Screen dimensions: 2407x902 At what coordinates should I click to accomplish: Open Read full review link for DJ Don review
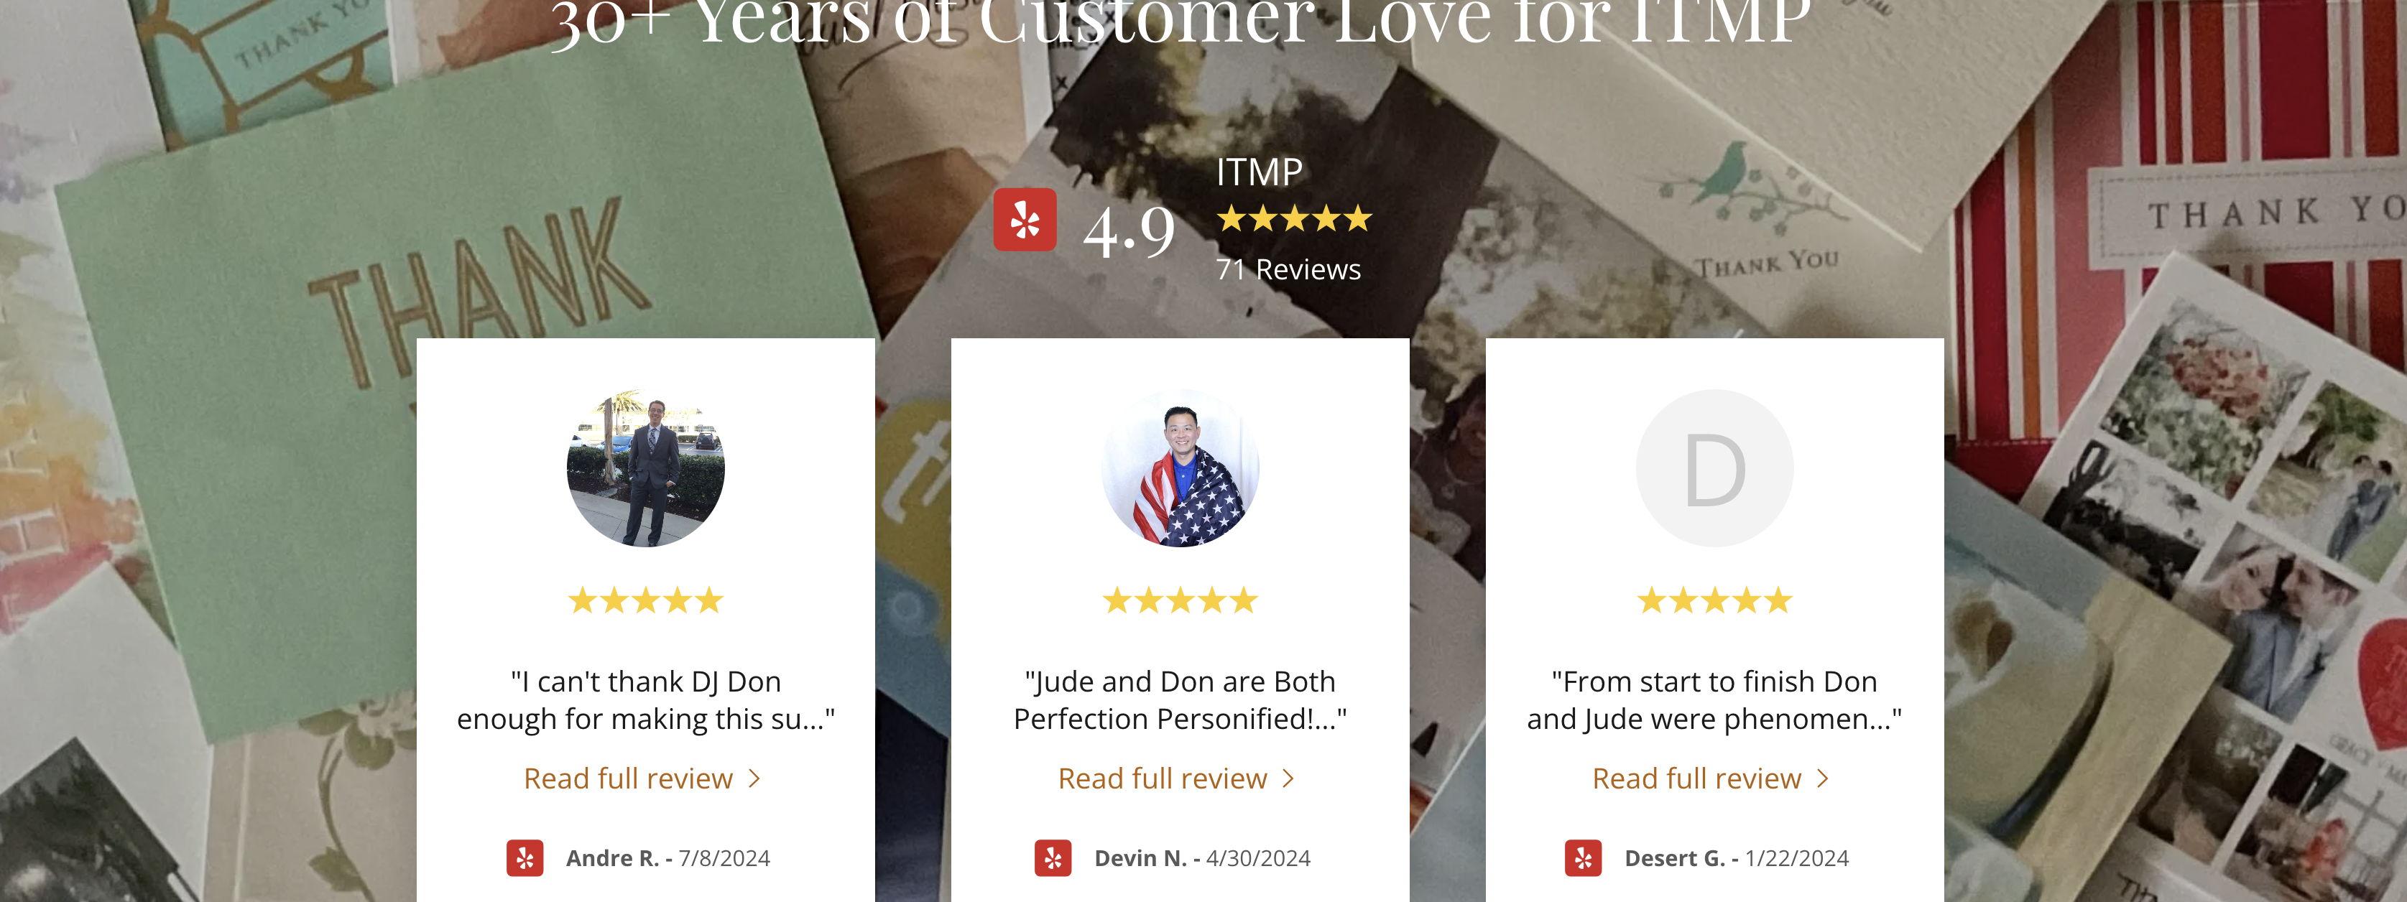628,778
